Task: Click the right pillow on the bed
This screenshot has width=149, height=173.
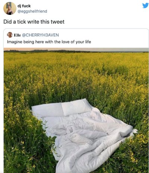Action: pos(76,107)
